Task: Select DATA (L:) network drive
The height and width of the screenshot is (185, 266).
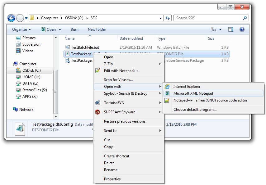Action: point(27,83)
